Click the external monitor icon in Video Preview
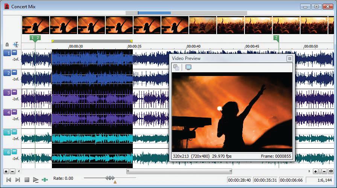 188,67
